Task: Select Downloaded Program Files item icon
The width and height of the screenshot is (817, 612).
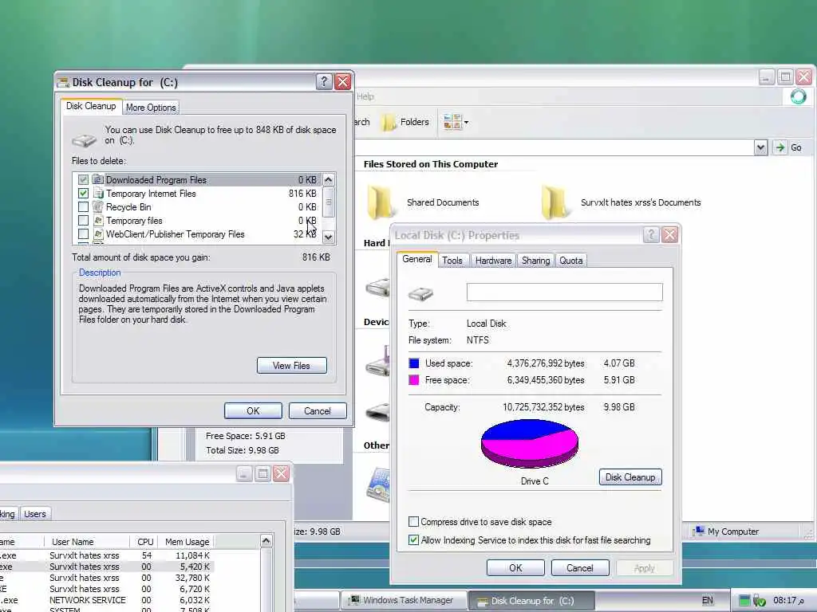Action: 98,179
